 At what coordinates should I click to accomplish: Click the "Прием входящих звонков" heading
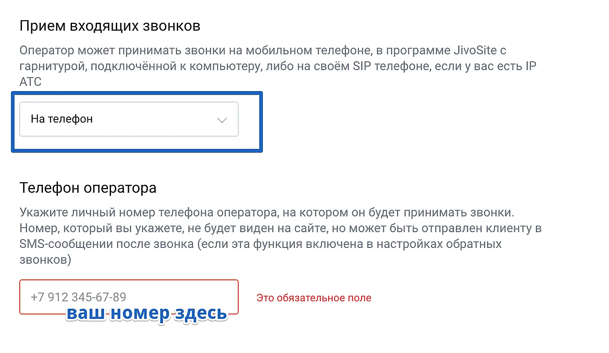(x=110, y=26)
